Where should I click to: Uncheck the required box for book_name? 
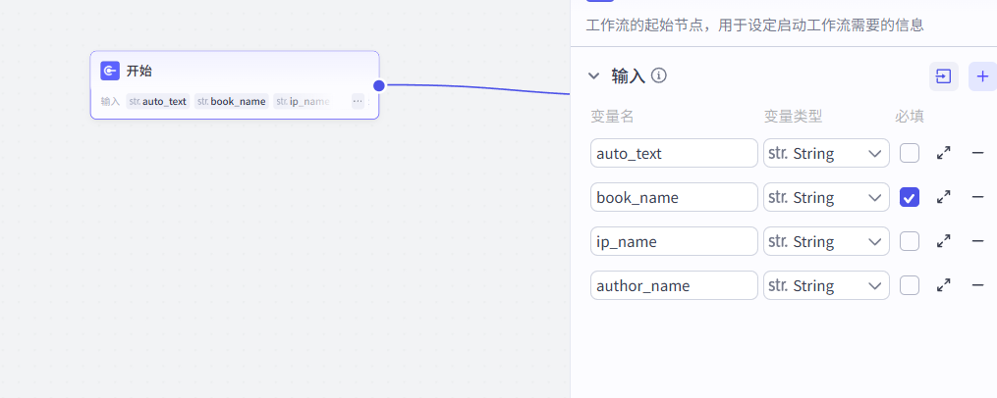[910, 197]
